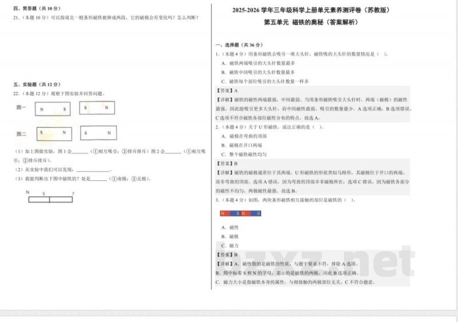Click the '【答案】B' line under question 3
This screenshot has width=458, height=322.
coord(227,255)
